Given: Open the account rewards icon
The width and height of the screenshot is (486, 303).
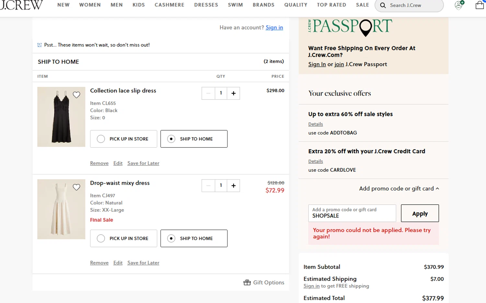Looking at the screenshot, I should tap(459, 5).
